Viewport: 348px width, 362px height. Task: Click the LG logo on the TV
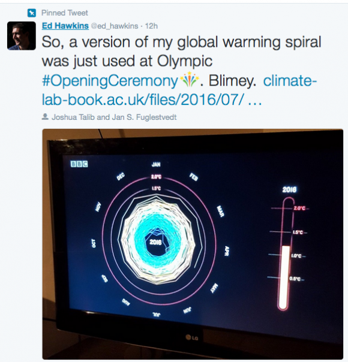tap(192, 338)
